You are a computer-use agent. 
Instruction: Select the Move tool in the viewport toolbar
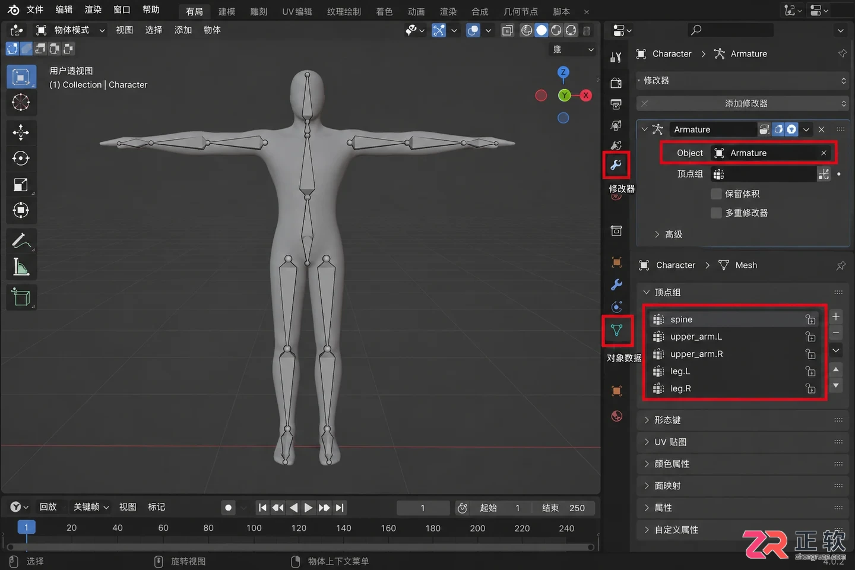21,132
